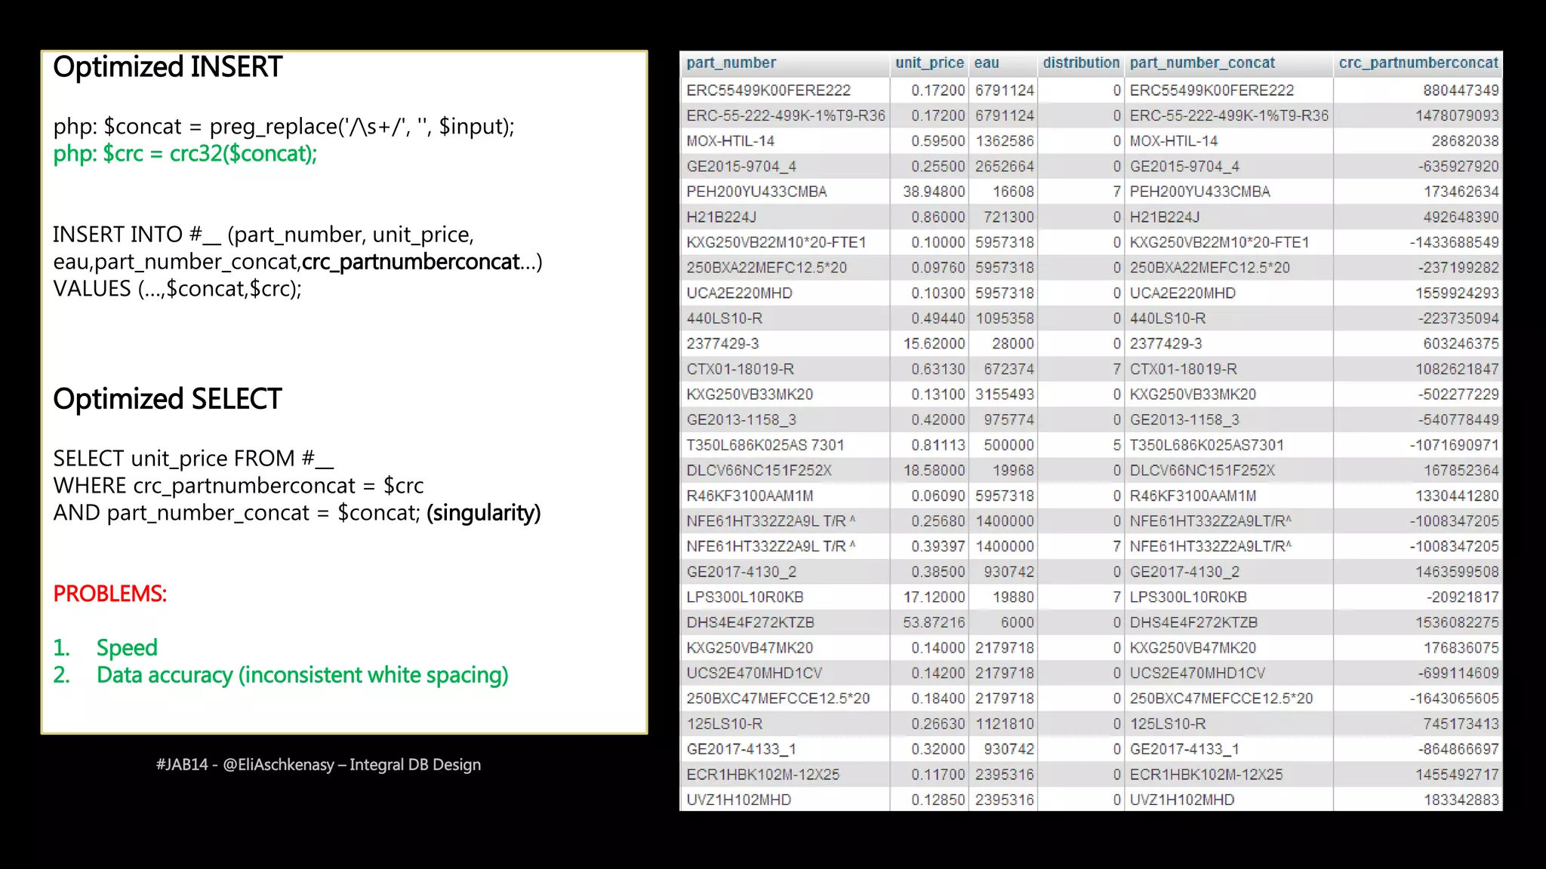
Task: Select CRC value 1330441280
Action: click(x=1457, y=496)
